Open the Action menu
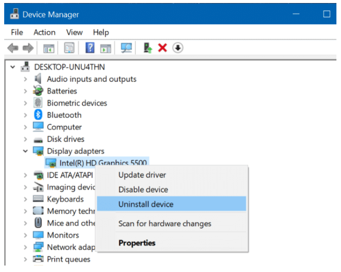Screen dimensions: 341x272 [44, 32]
